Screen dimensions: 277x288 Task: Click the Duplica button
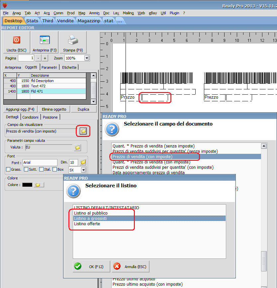point(83,109)
